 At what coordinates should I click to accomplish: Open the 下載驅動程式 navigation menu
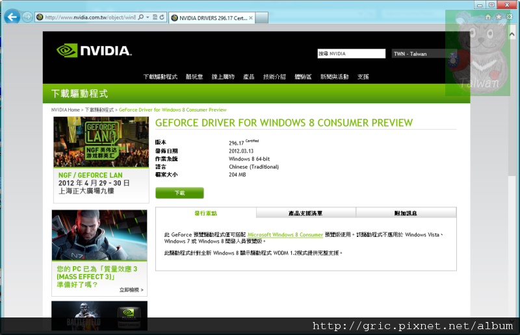tap(160, 77)
